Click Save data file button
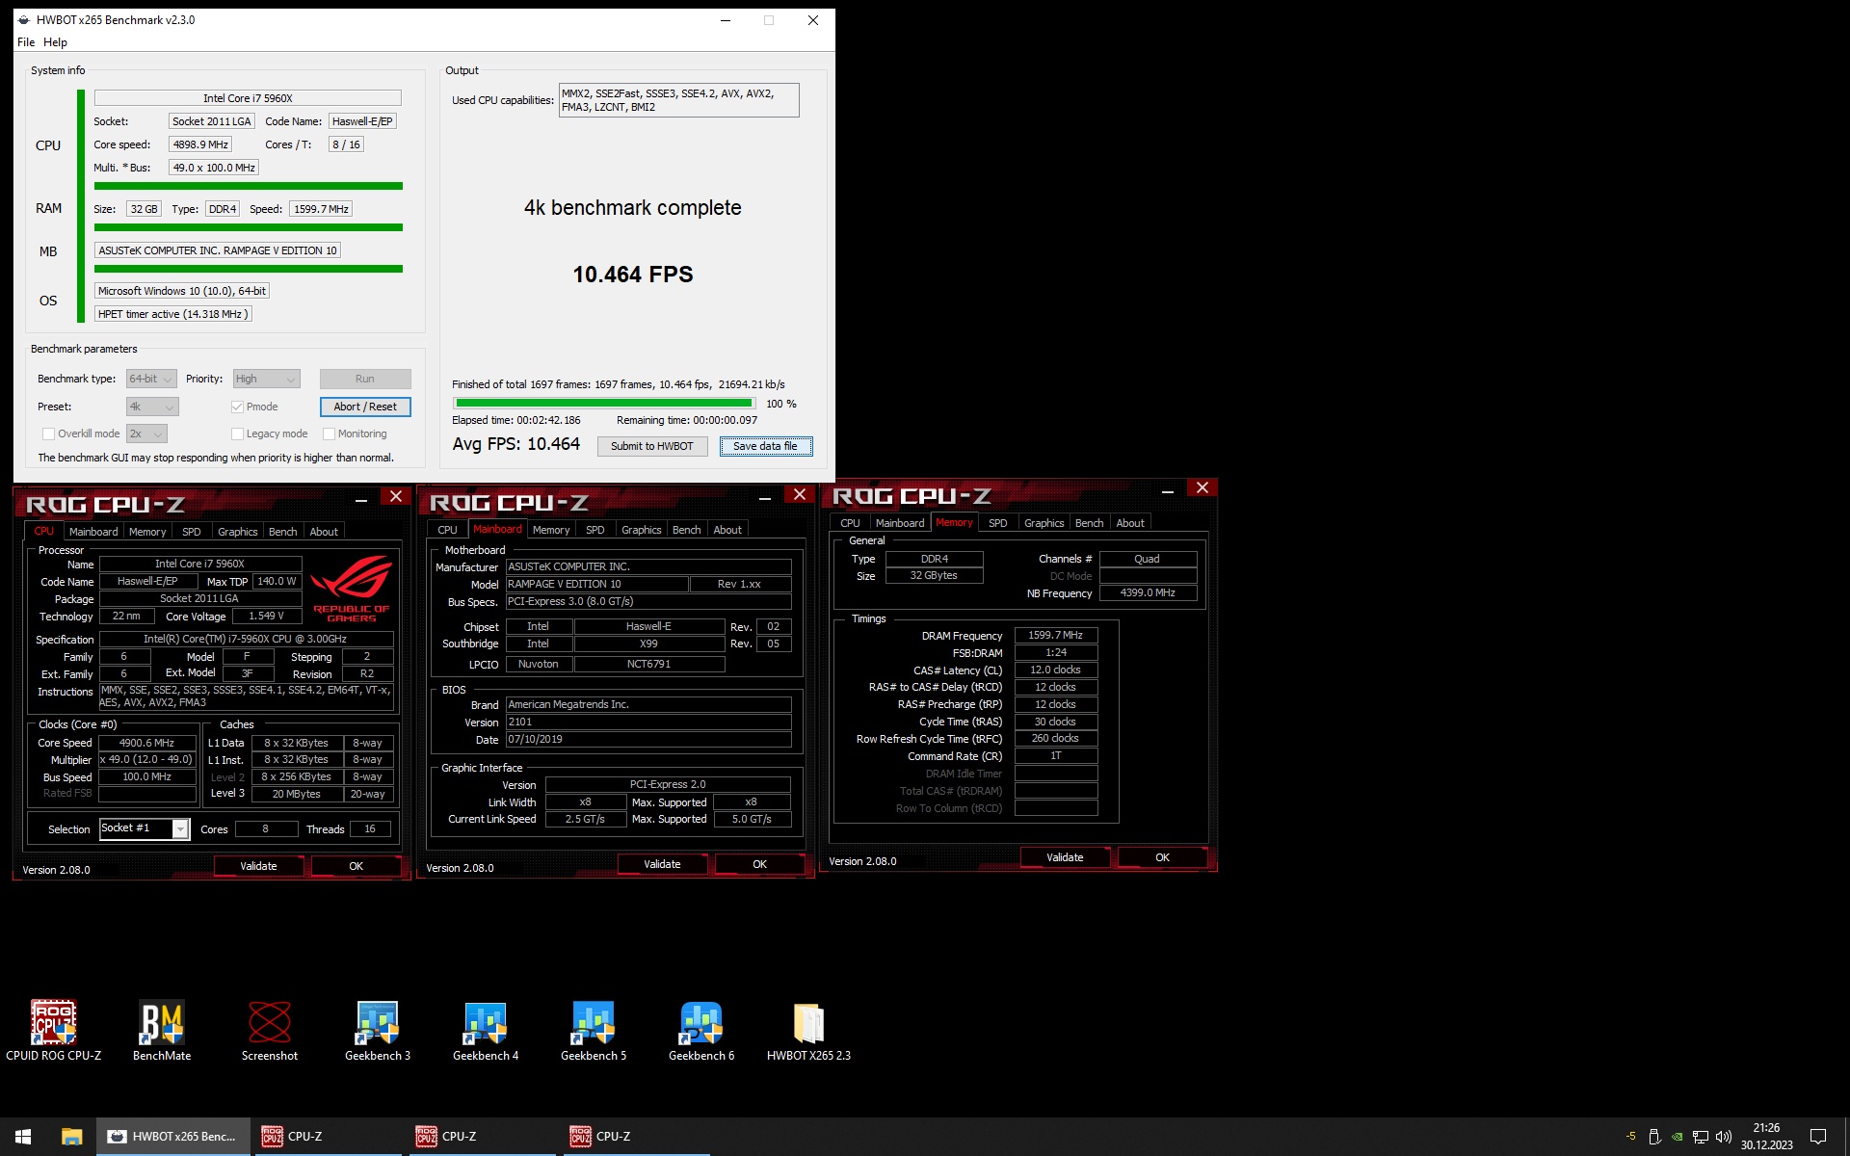This screenshot has height=1156, width=1850. point(765,446)
